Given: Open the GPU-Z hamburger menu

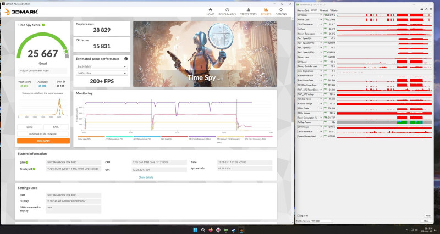Looking at the screenshot, I should point(430,9).
